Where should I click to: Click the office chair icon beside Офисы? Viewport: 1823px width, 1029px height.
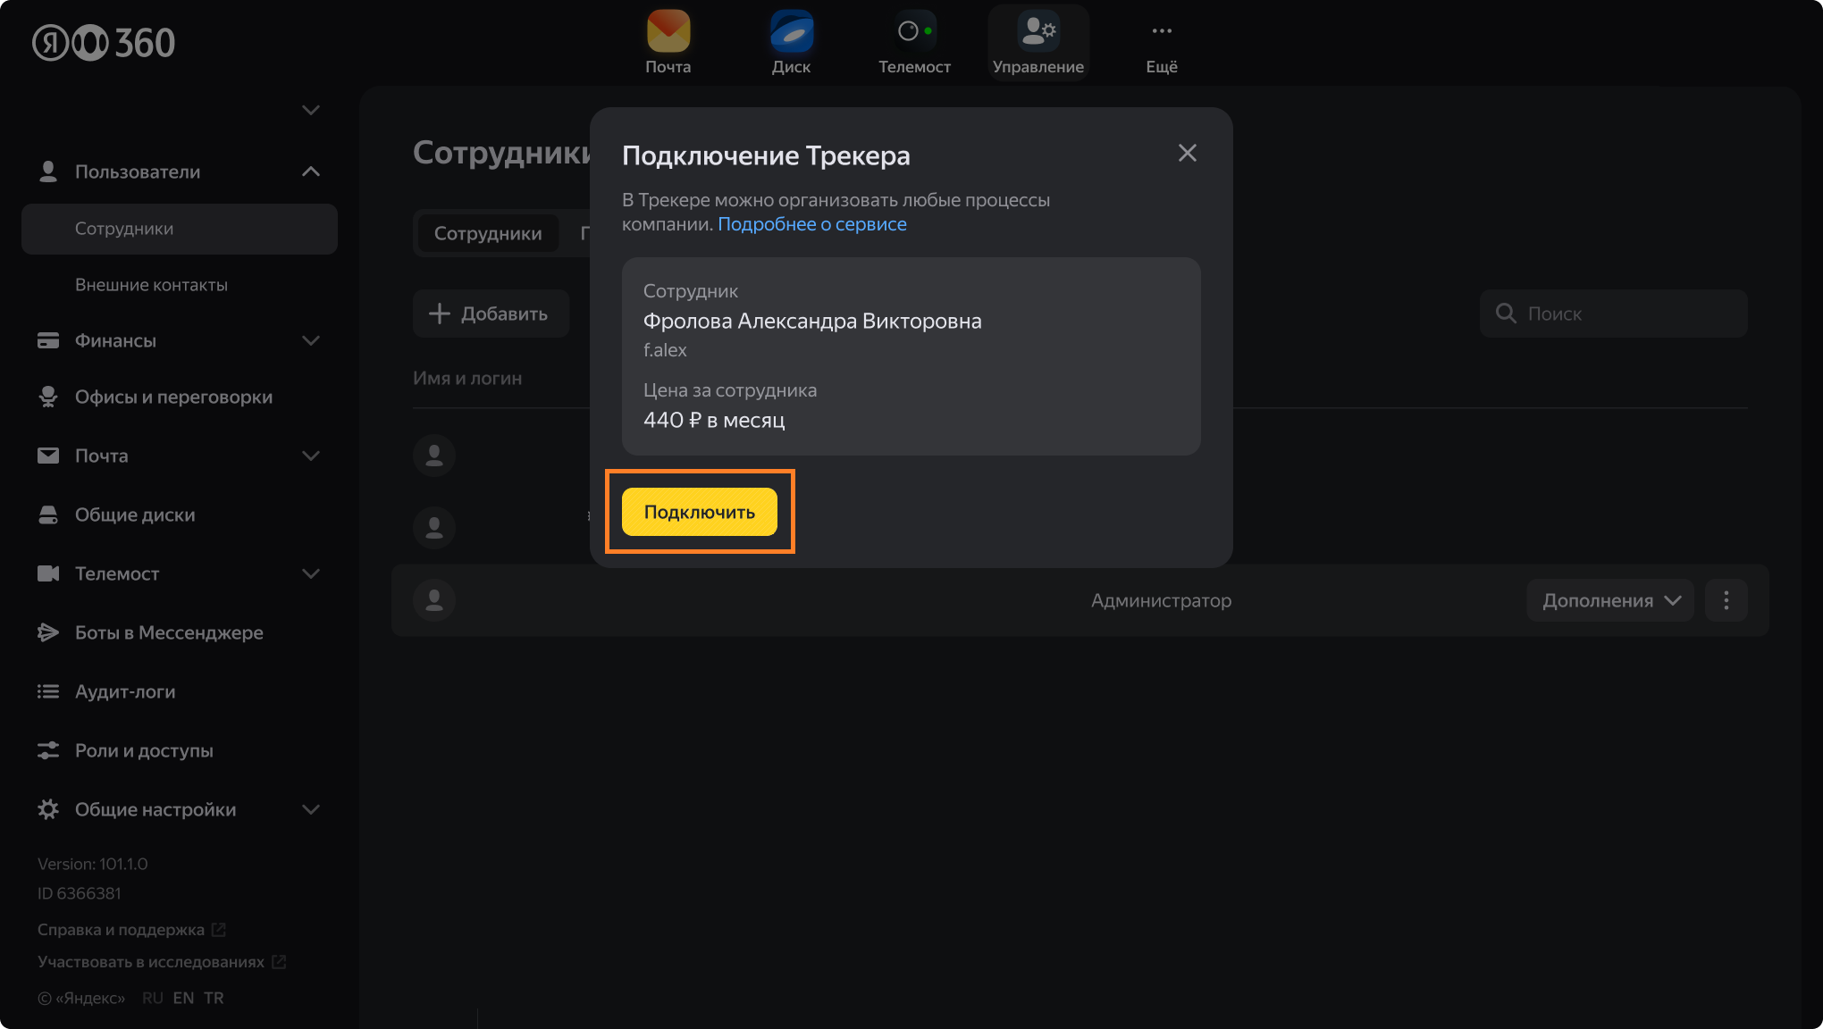48,397
